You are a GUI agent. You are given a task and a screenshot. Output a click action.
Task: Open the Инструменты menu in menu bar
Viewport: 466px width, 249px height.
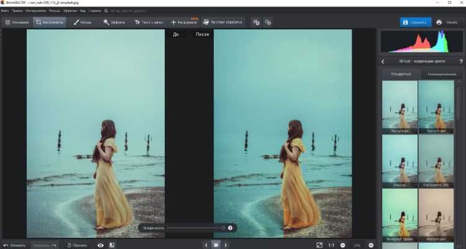point(35,11)
